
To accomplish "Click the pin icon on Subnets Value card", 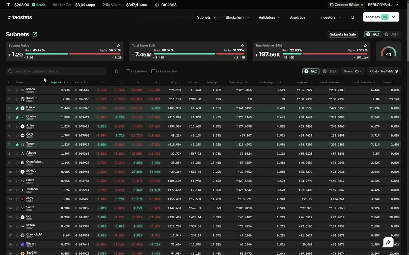I will tap(119, 45).
